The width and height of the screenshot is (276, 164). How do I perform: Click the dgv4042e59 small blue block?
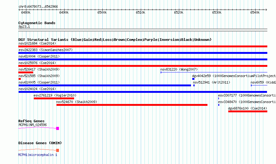tap(193, 79)
